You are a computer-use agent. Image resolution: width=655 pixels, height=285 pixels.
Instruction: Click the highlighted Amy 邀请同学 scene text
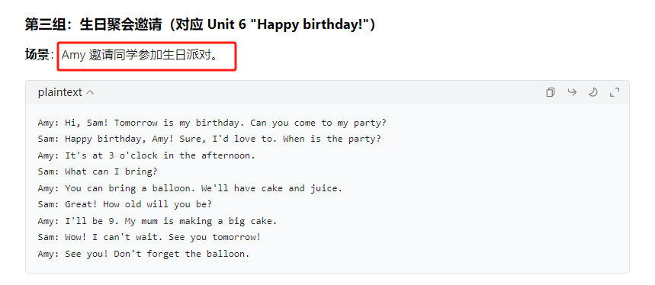pos(140,55)
